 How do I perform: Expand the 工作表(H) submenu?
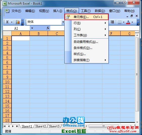pos(87,35)
